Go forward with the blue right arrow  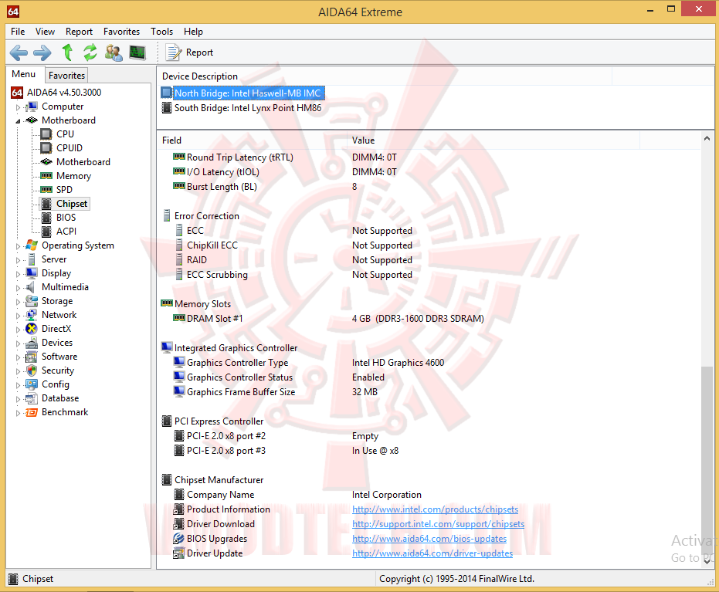tap(42, 52)
